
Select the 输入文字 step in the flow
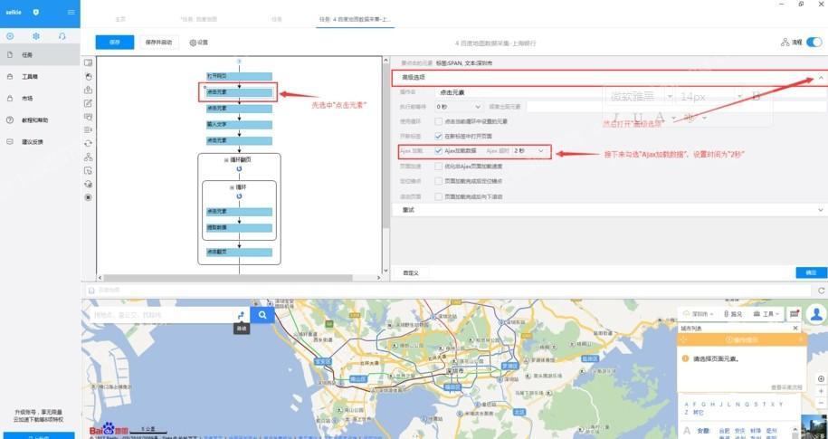(x=239, y=125)
